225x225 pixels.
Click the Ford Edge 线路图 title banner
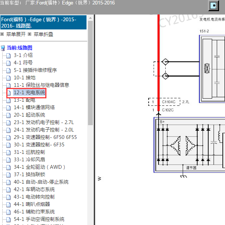[x=43, y=22]
